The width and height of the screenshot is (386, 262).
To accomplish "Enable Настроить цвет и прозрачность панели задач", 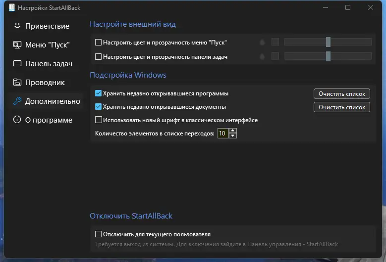I will [98, 56].
